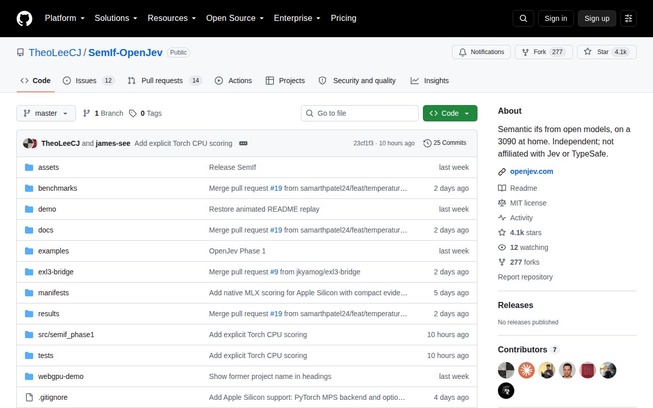Open the docs folder
The width and height of the screenshot is (653, 408).
(46, 230)
